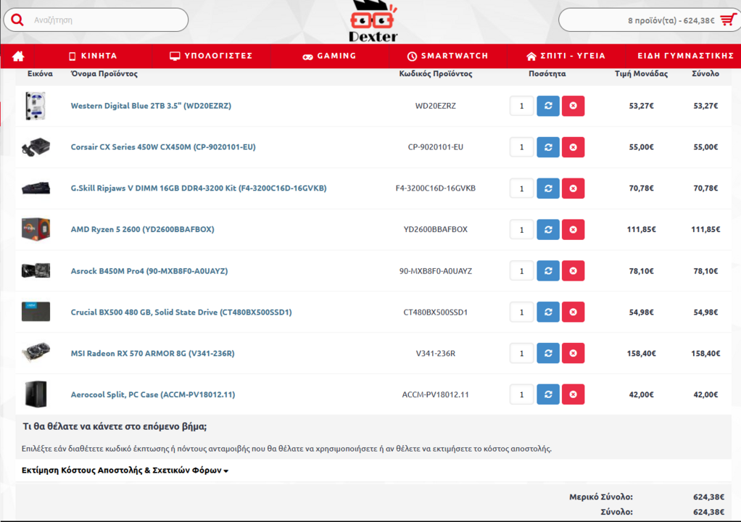Screen dimensions: 741x522
Task: Click quantity field for AMD Ryzen 5 2600
Action: point(522,230)
